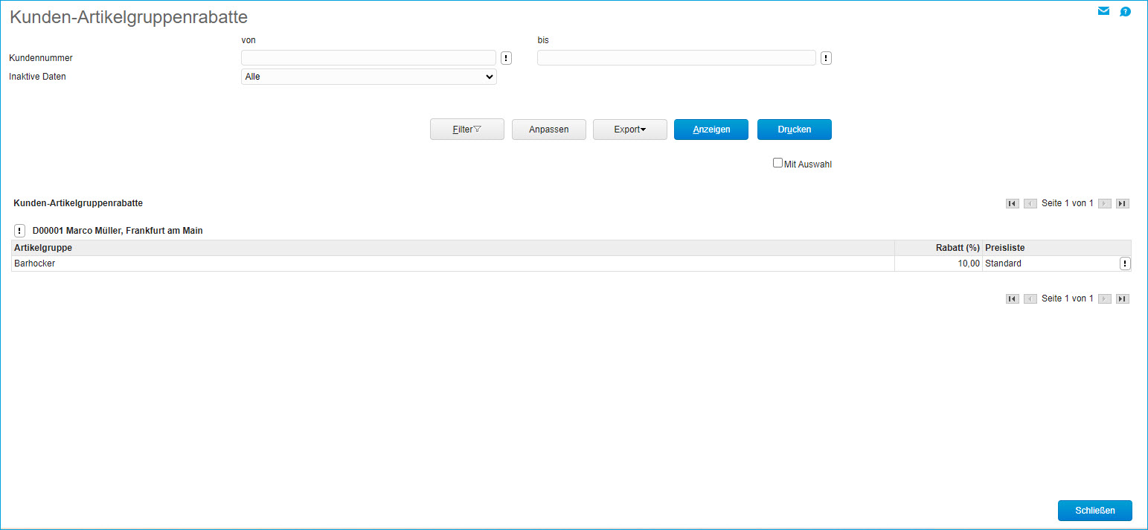
Task: Click customer heading D00001 Marco Müller
Action: pos(118,231)
